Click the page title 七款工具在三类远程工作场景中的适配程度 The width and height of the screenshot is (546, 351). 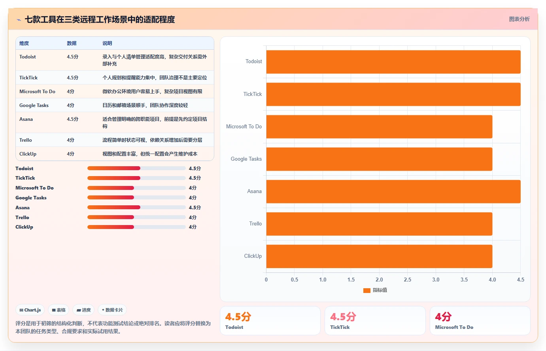click(x=100, y=19)
